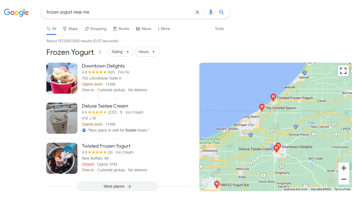Screen dimensions: 364x198
Task: Clear the search box with X icon
Action: (x=197, y=12)
